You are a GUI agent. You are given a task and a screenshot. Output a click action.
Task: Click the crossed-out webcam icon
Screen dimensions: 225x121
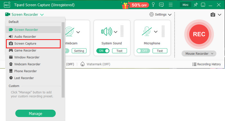pyautogui.click(x=70, y=31)
